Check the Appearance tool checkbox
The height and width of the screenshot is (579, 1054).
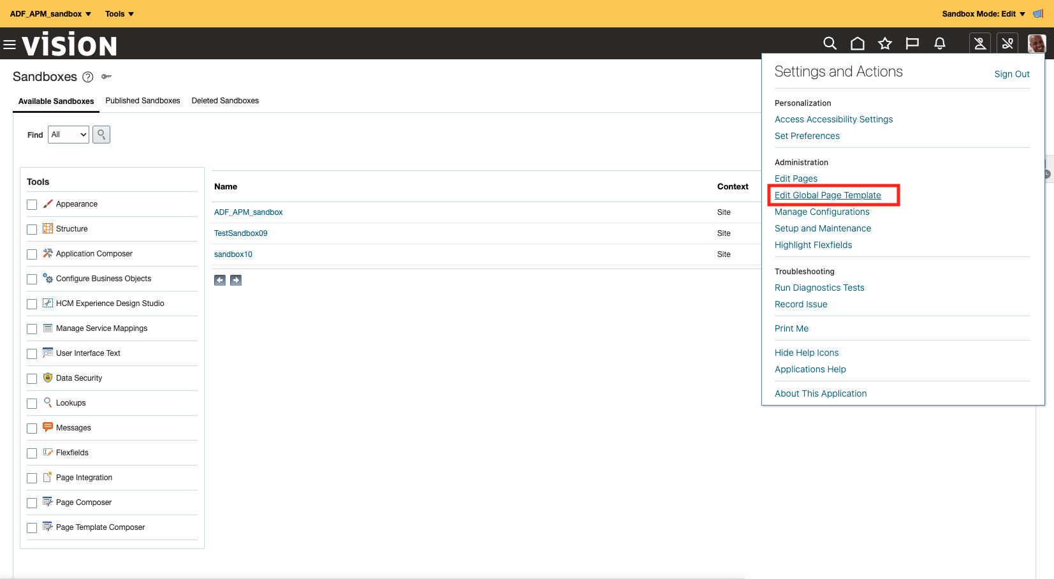(x=32, y=204)
